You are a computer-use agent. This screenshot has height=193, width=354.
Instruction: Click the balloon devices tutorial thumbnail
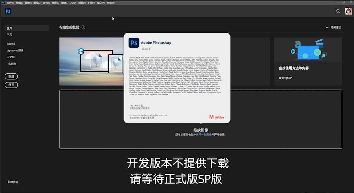[x=91, y=61]
